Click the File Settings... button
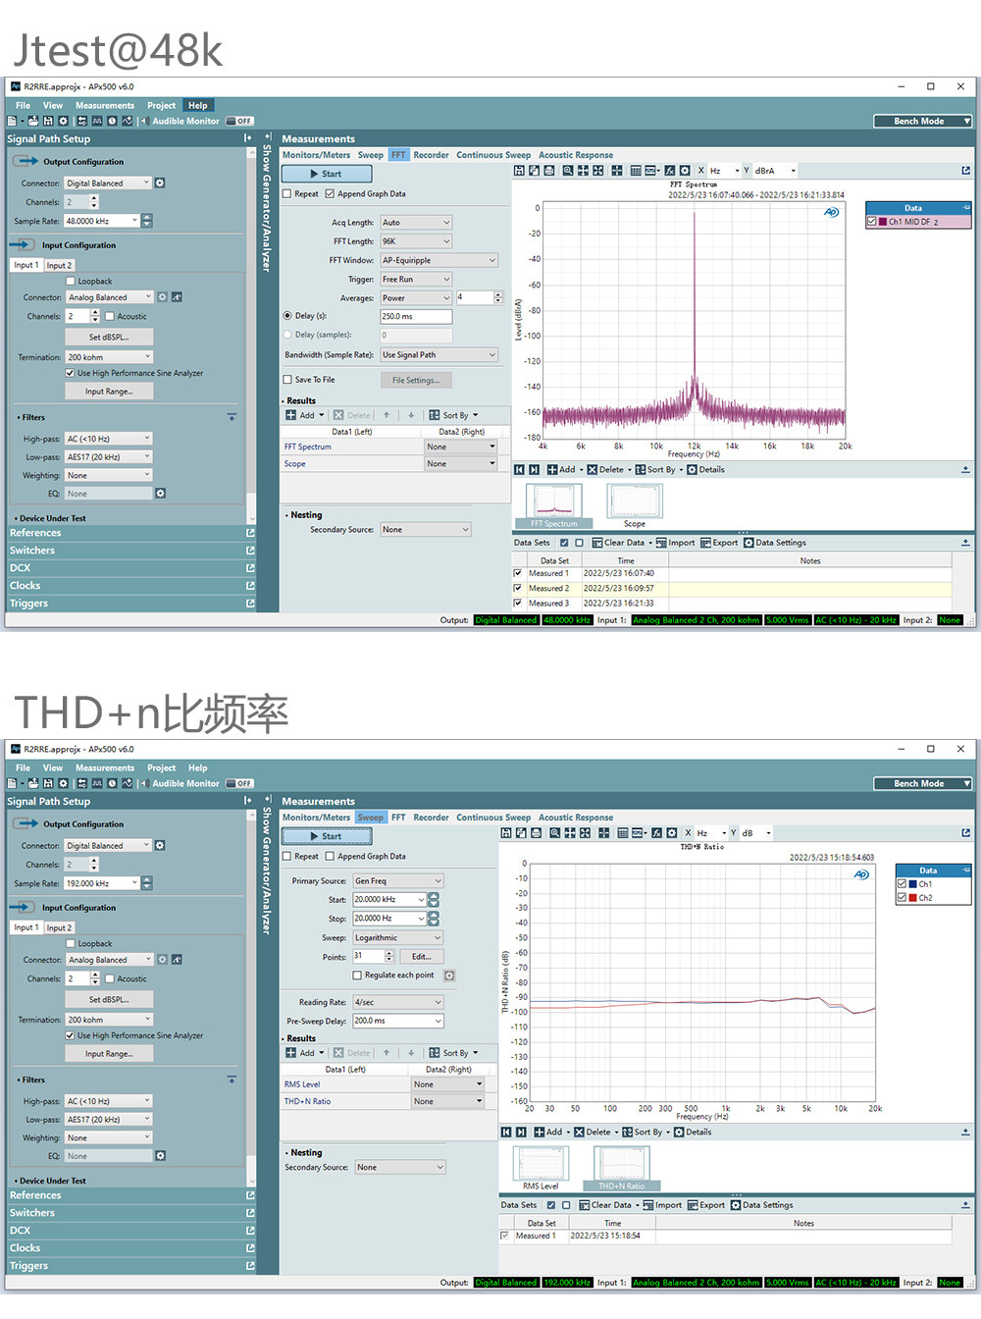 pyautogui.click(x=416, y=380)
